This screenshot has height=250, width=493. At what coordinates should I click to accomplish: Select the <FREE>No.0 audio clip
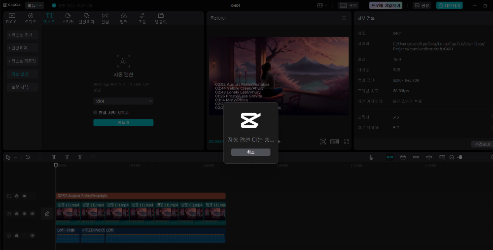tap(93, 235)
